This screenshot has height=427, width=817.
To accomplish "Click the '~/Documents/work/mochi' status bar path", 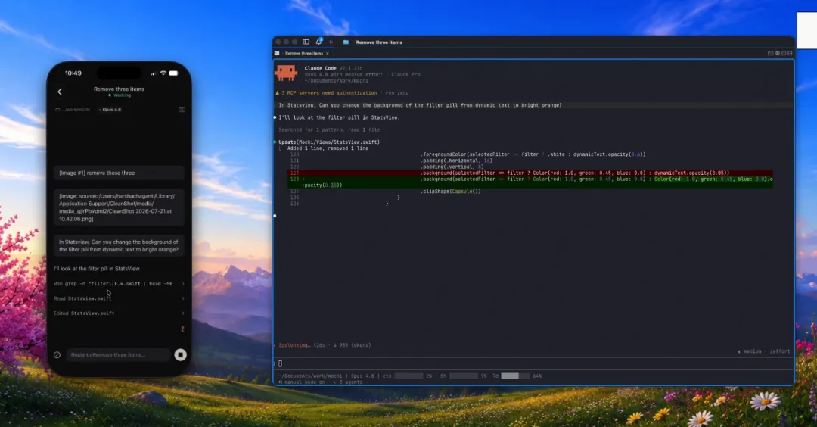I will tap(311, 376).
